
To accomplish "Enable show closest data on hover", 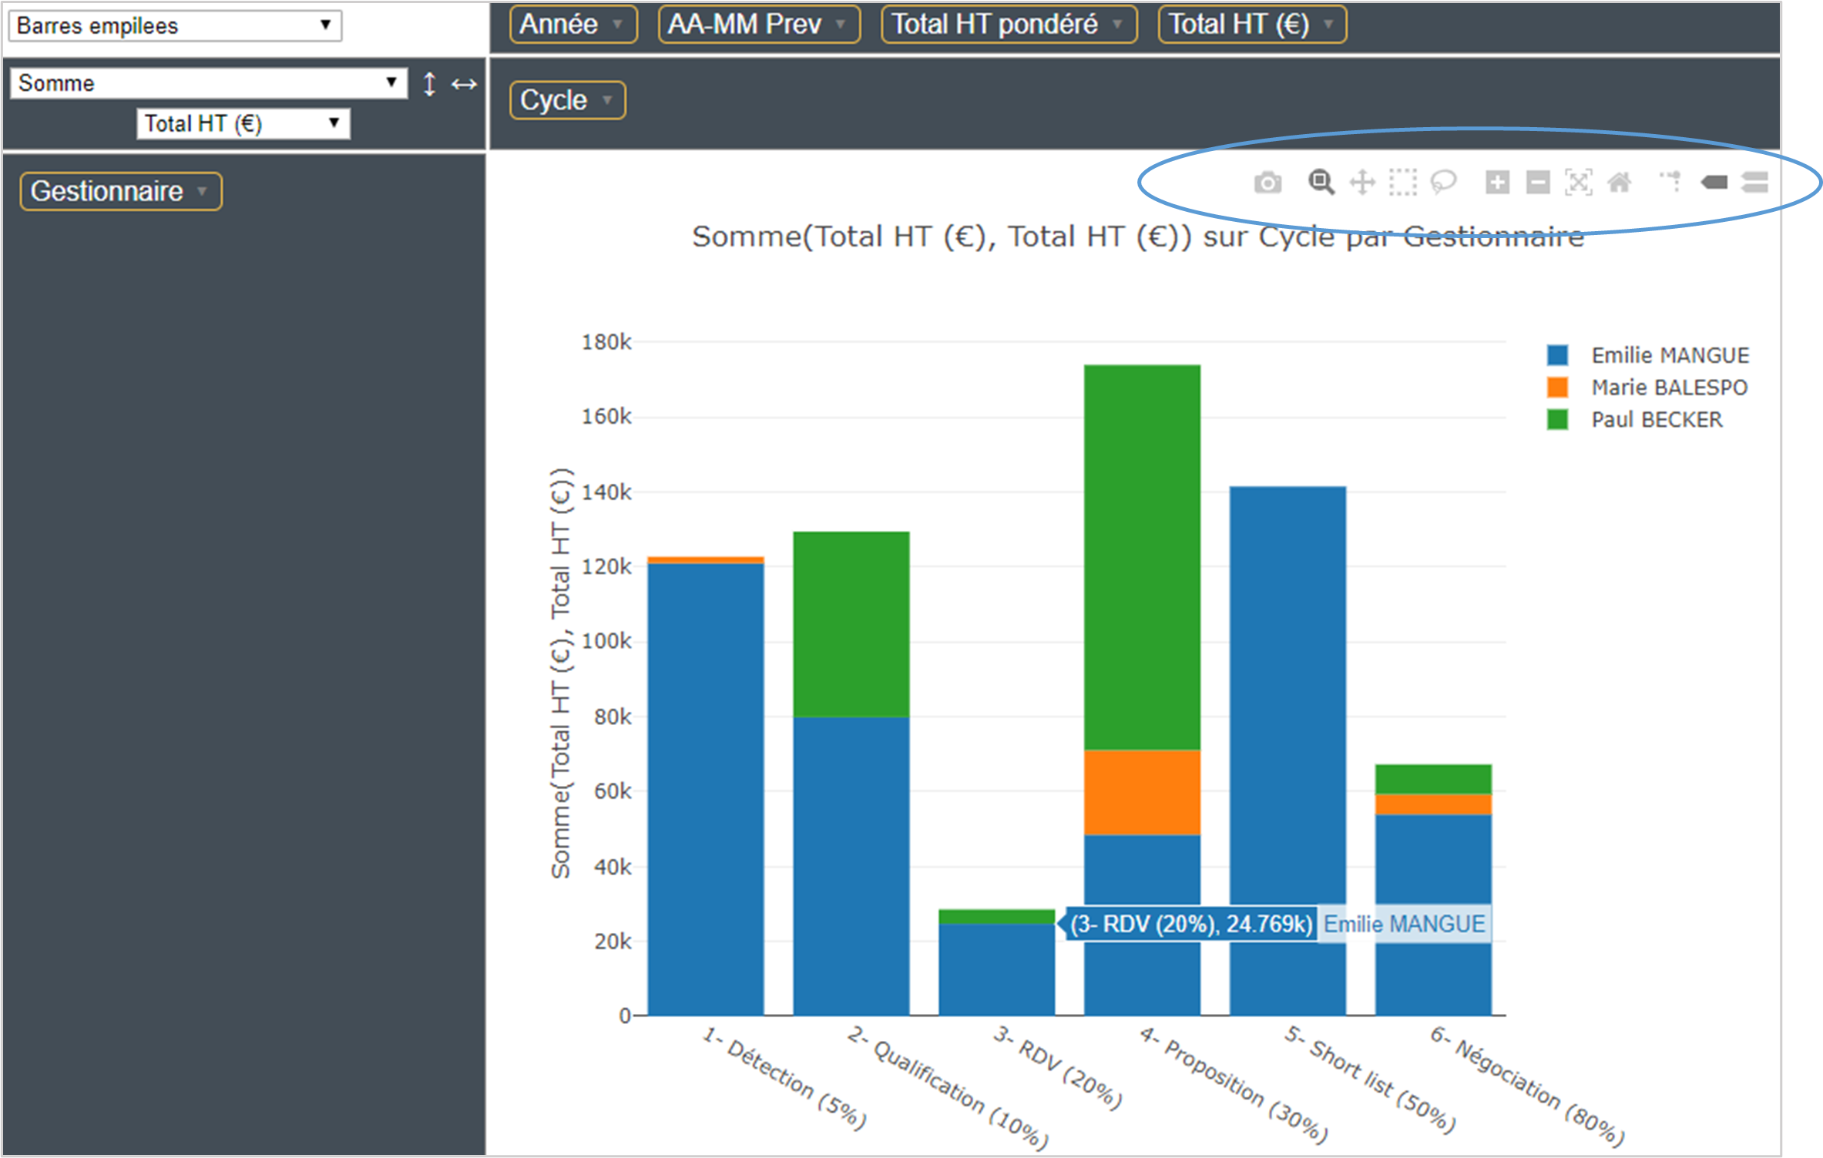I will point(1714,183).
